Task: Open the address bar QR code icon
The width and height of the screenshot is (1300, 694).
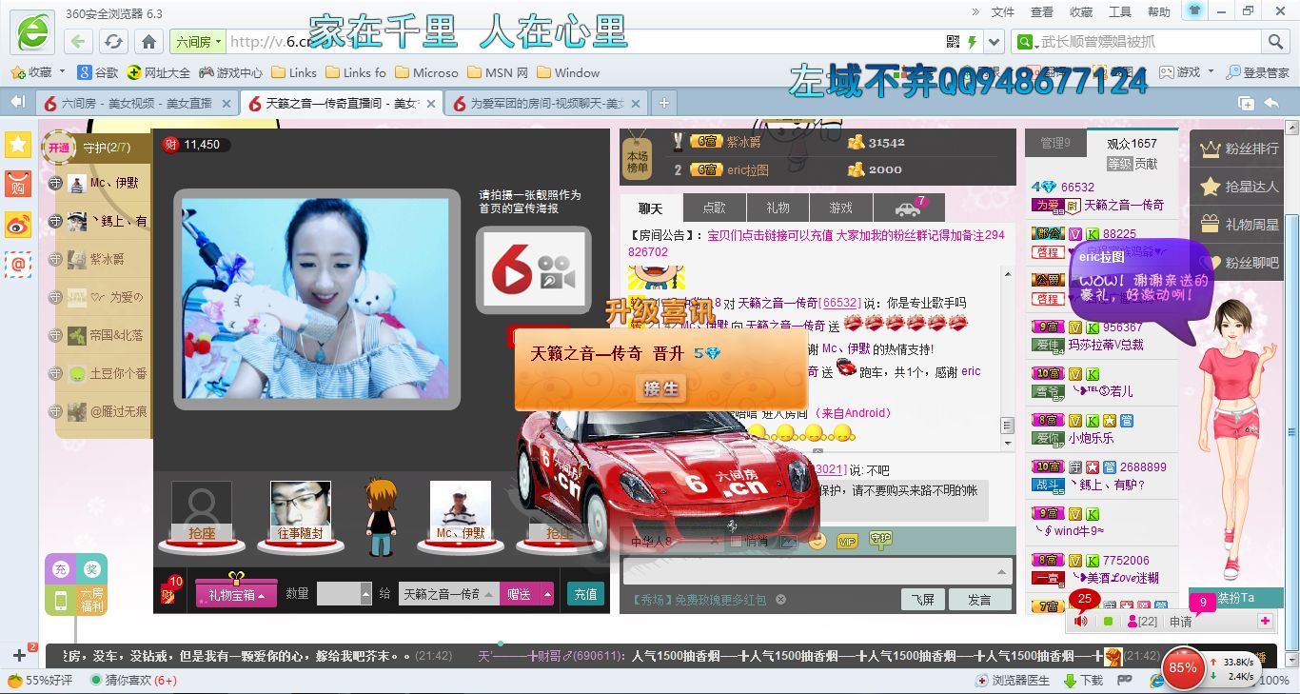Action: [953, 42]
